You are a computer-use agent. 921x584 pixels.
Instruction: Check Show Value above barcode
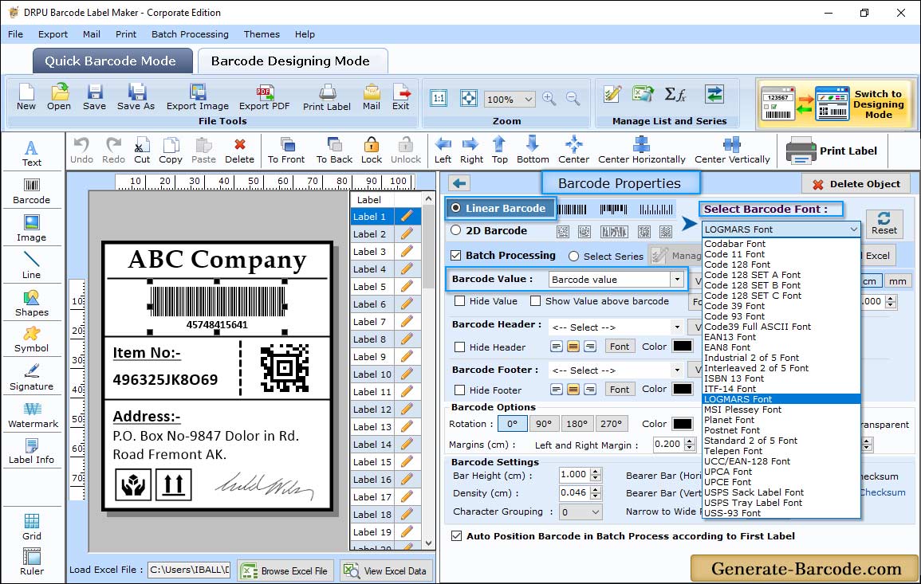point(535,301)
